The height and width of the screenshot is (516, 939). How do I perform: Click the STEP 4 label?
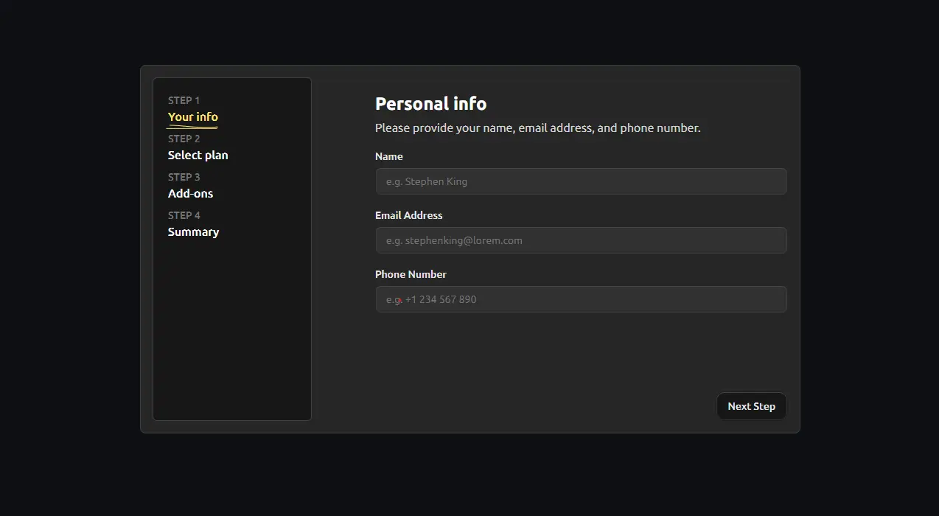click(x=184, y=215)
